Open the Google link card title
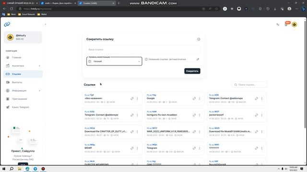 (151, 98)
